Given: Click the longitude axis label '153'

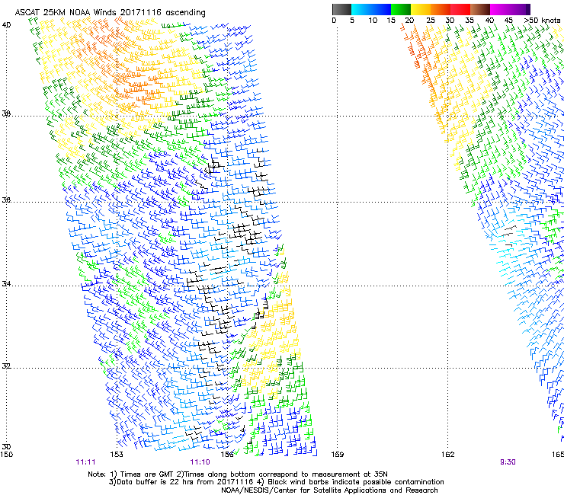Looking at the screenshot, I should [x=117, y=455].
